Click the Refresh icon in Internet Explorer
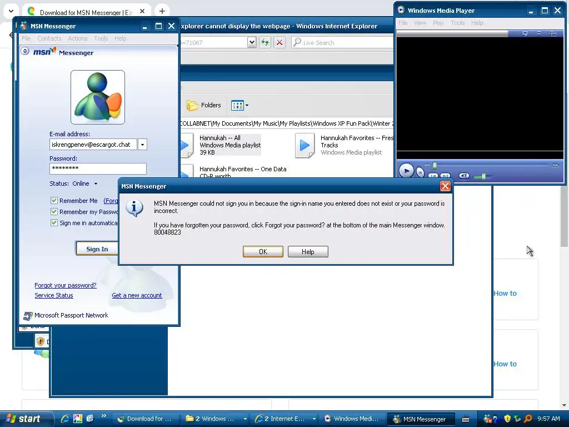This screenshot has height=427, width=569. (x=265, y=42)
